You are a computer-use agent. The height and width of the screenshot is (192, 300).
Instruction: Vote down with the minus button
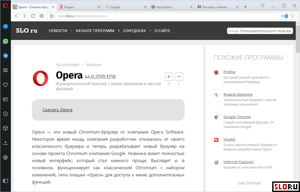pyautogui.click(x=179, y=77)
